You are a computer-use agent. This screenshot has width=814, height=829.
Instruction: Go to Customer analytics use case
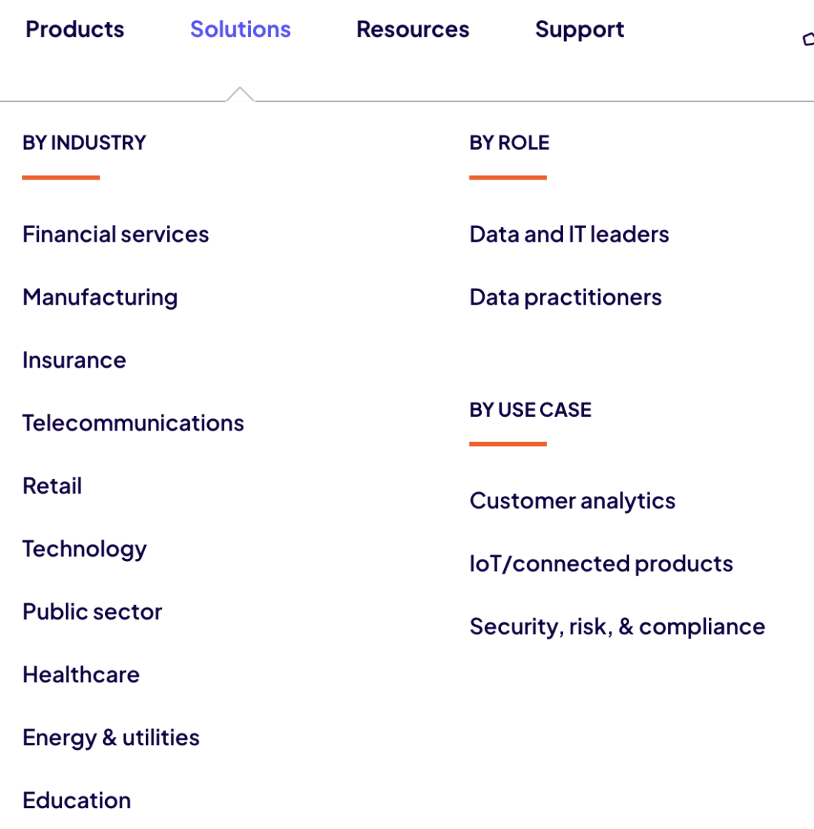pyautogui.click(x=572, y=500)
